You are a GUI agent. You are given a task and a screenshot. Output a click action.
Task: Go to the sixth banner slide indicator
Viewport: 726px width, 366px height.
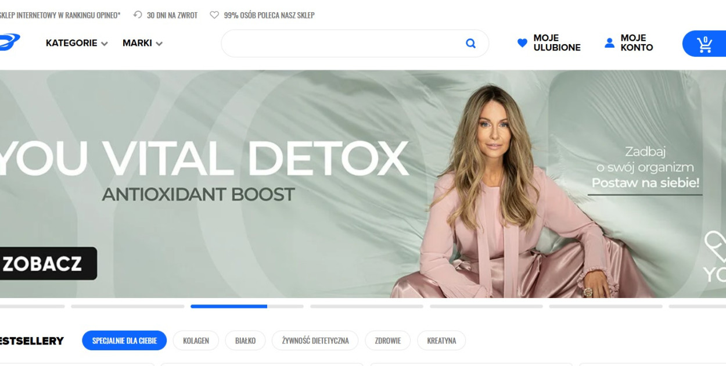pos(606,306)
